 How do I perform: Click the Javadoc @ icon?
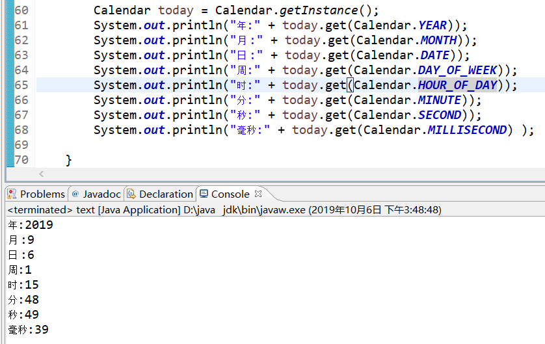pyautogui.click(x=75, y=194)
